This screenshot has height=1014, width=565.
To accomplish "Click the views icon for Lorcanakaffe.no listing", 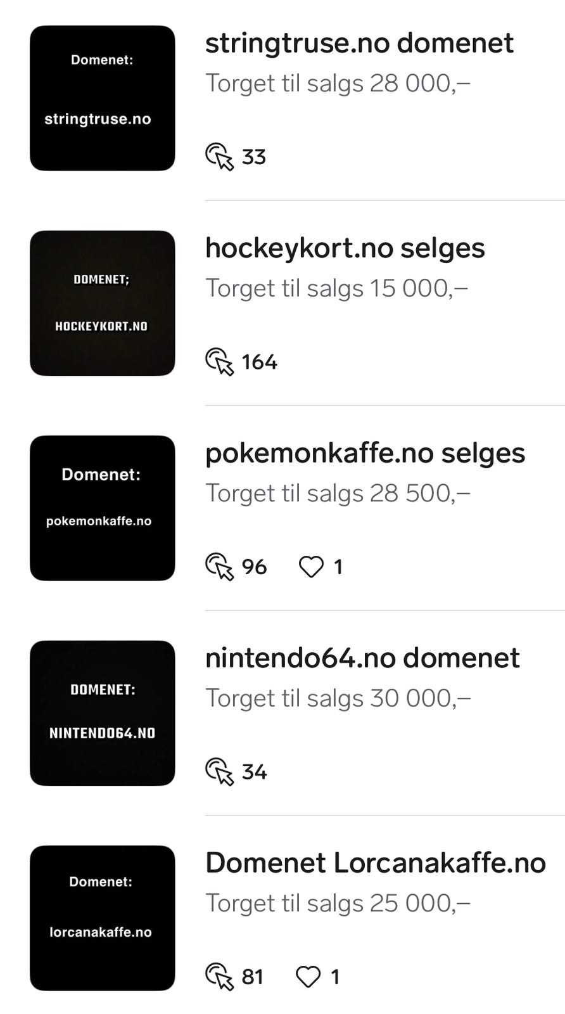I will pos(219,977).
